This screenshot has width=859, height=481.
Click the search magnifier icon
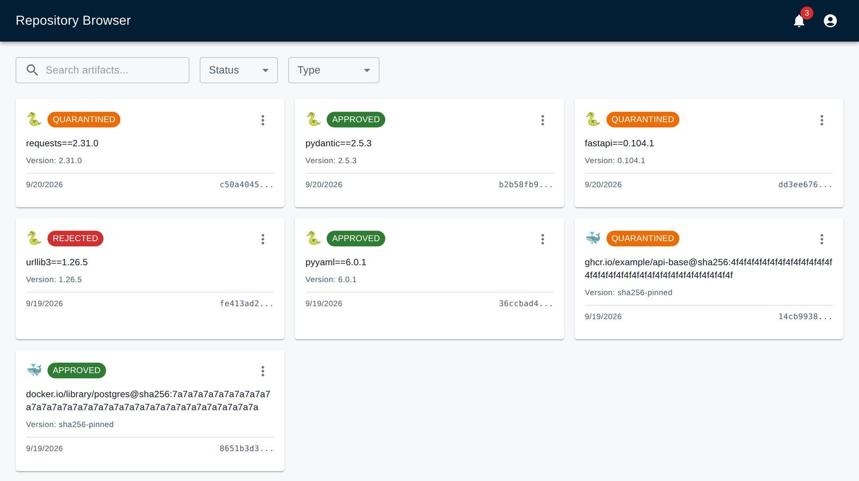(32, 70)
